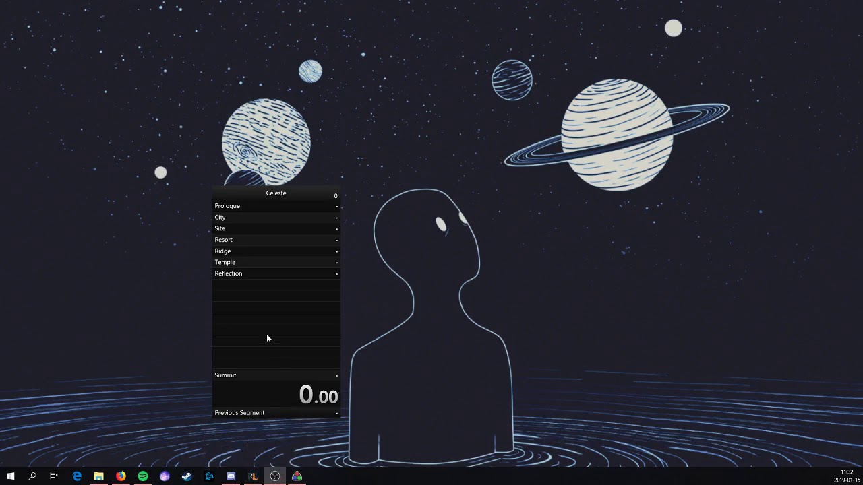Open the Windows Start menu
This screenshot has width=863, height=485.
(11, 476)
